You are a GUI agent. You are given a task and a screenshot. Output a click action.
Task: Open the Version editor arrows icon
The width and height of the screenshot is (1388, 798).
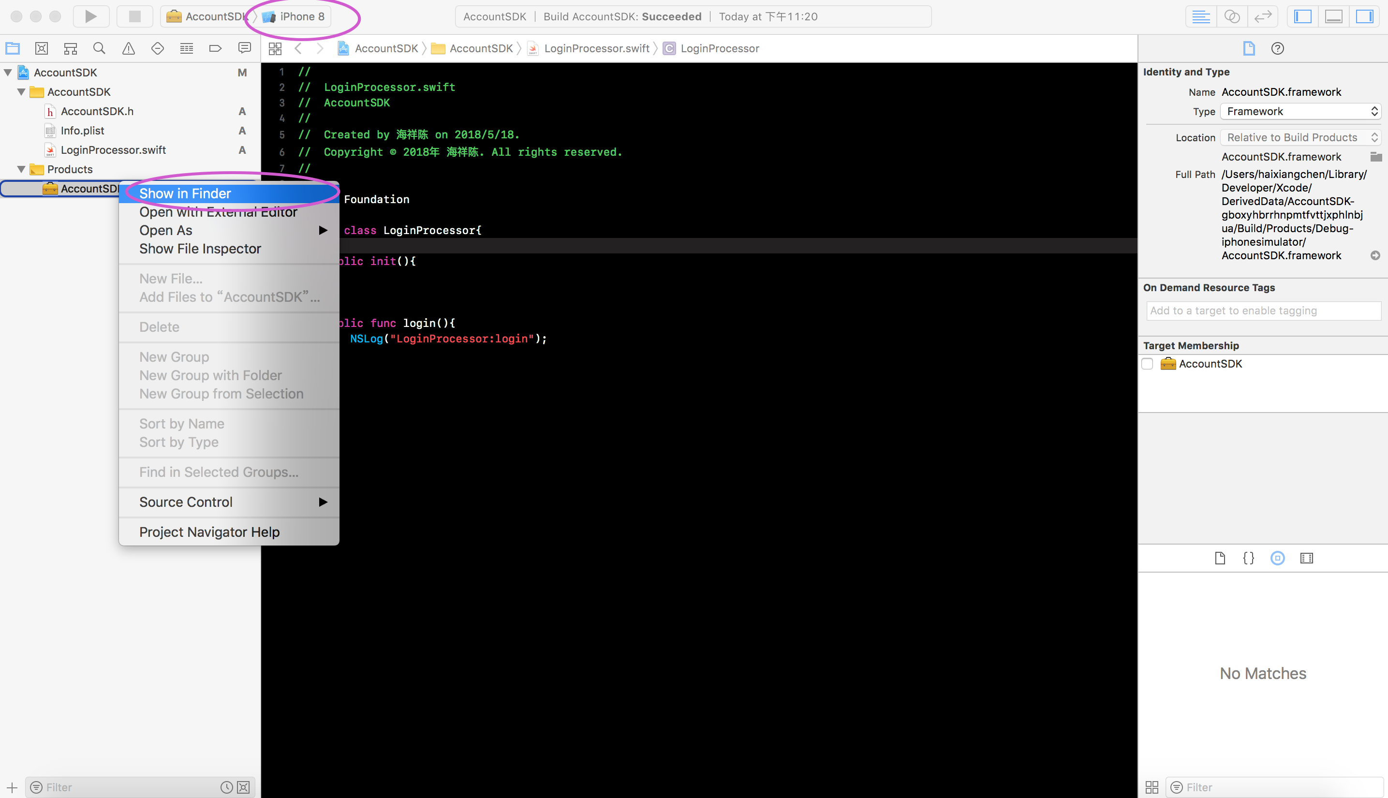click(x=1263, y=16)
